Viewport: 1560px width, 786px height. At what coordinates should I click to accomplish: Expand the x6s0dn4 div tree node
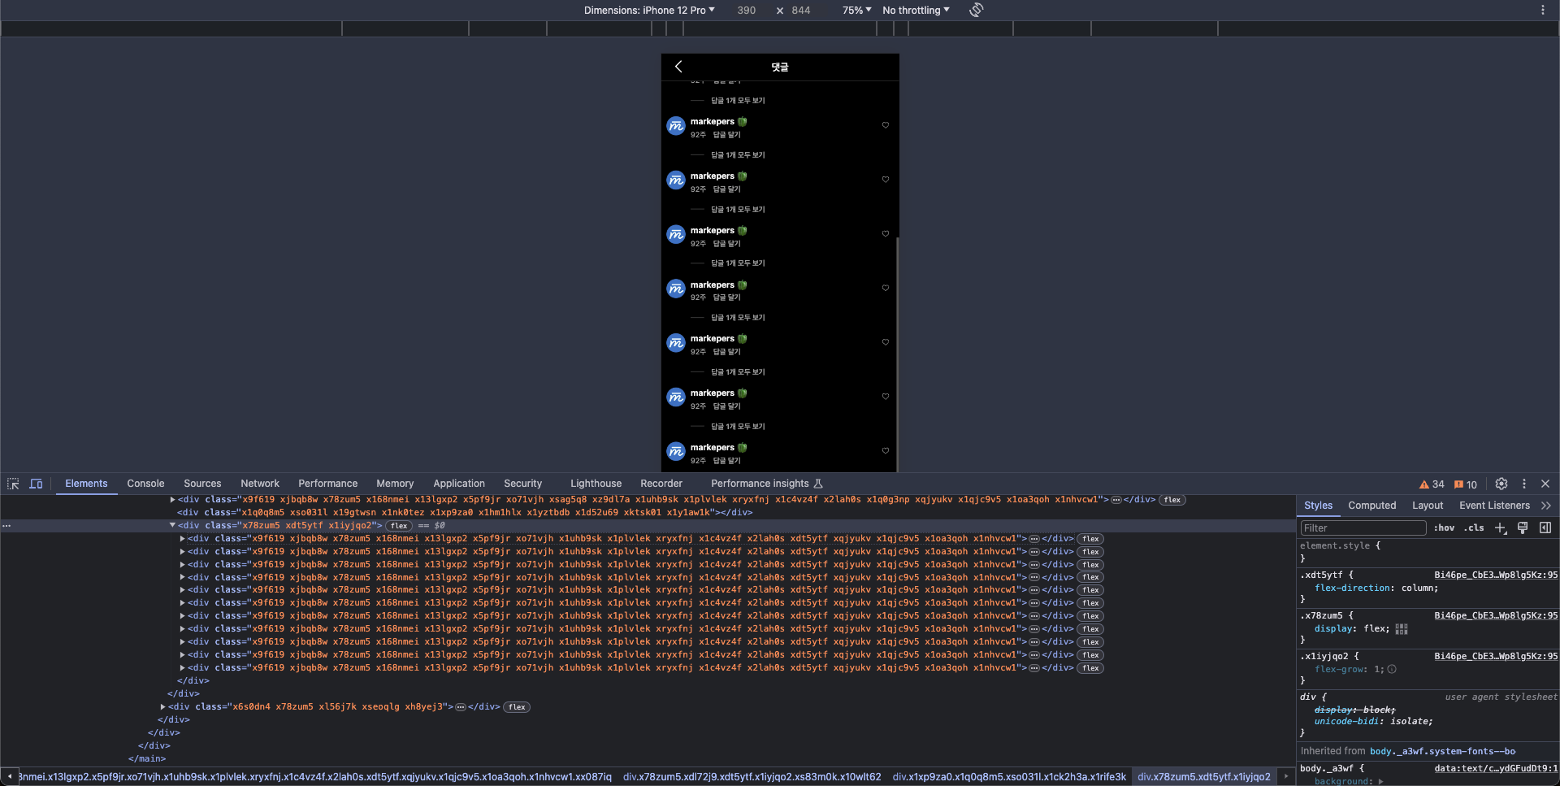click(162, 707)
